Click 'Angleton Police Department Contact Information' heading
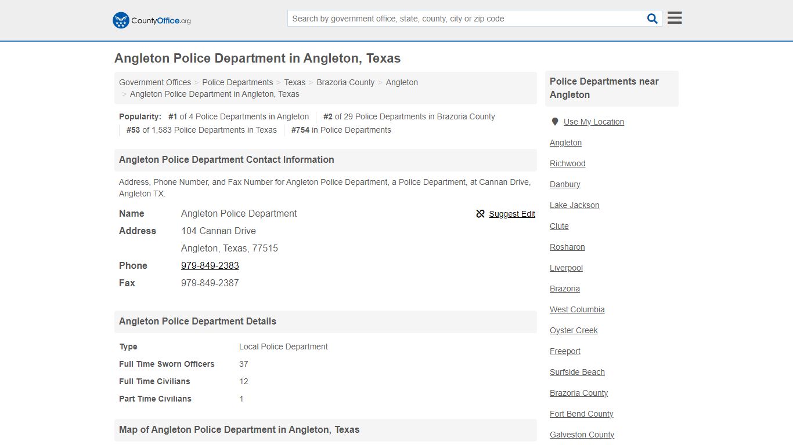Image resolution: width=793 pixels, height=445 pixels. [x=226, y=159]
